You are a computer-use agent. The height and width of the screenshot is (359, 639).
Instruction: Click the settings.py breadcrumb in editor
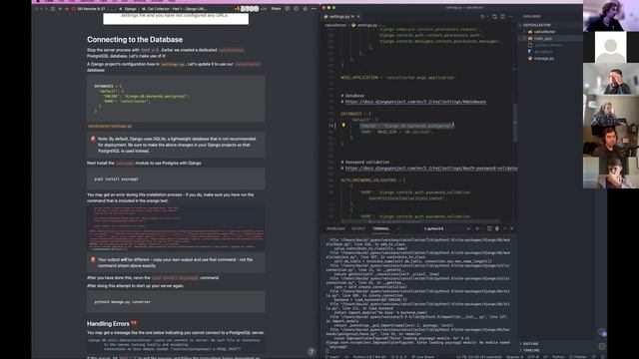click(x=367, y=25)
